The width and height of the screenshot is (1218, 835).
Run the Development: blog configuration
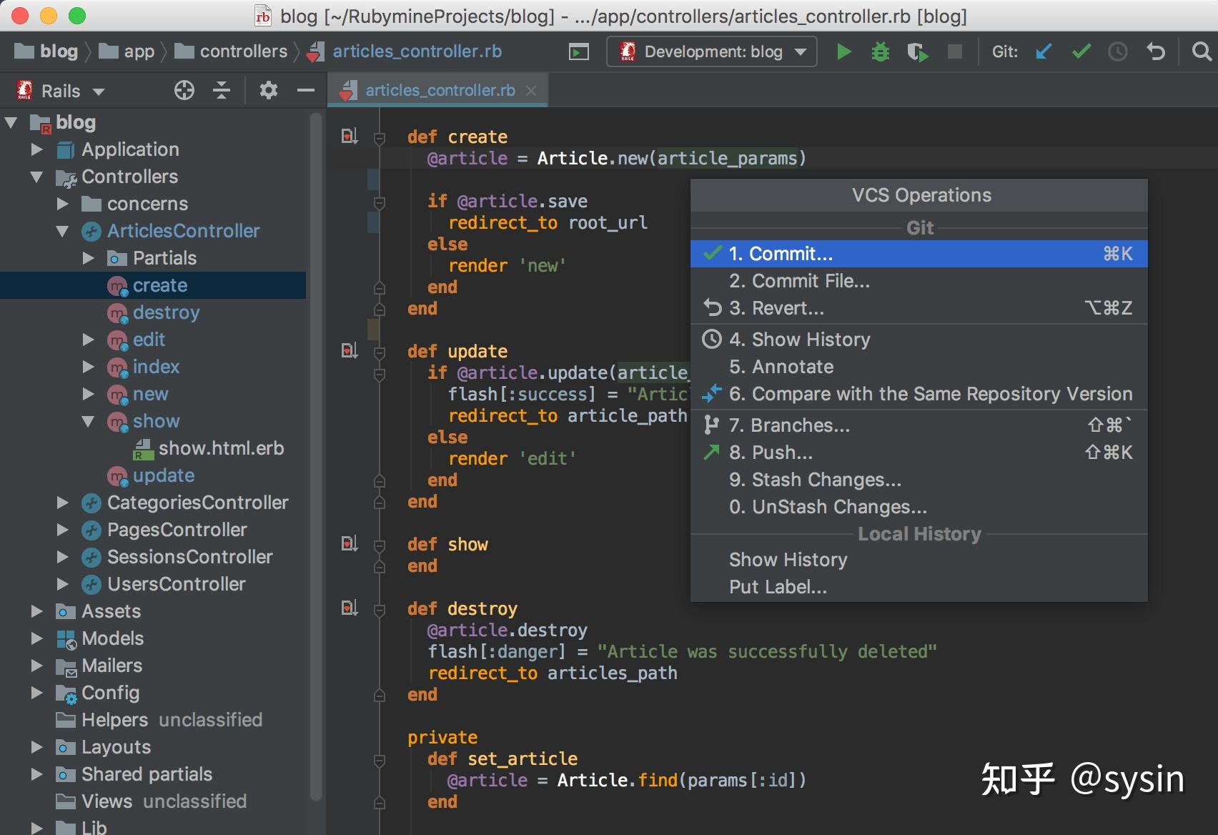(x=843, y=51)
